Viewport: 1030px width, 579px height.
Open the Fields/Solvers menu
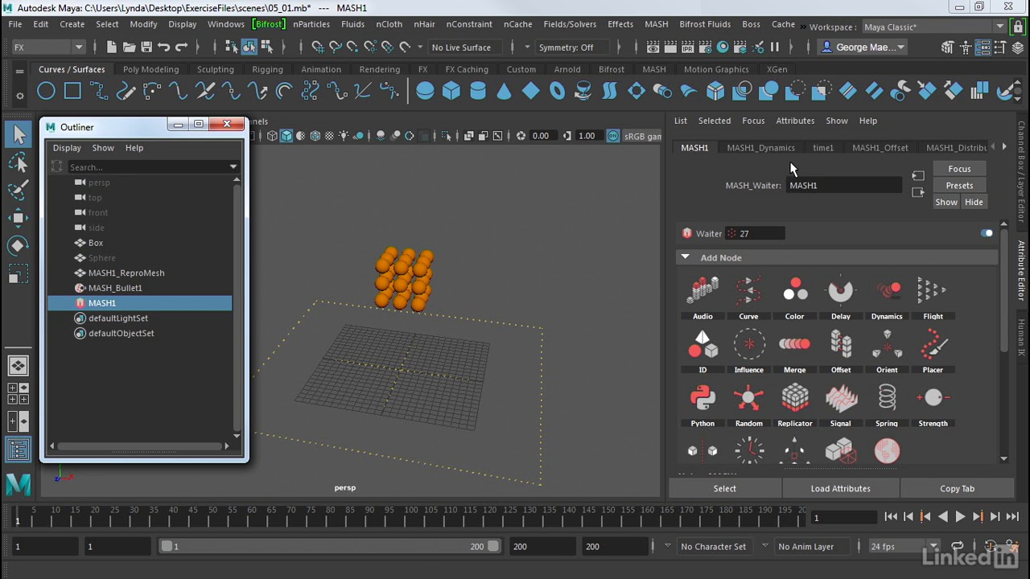[570, 24]
